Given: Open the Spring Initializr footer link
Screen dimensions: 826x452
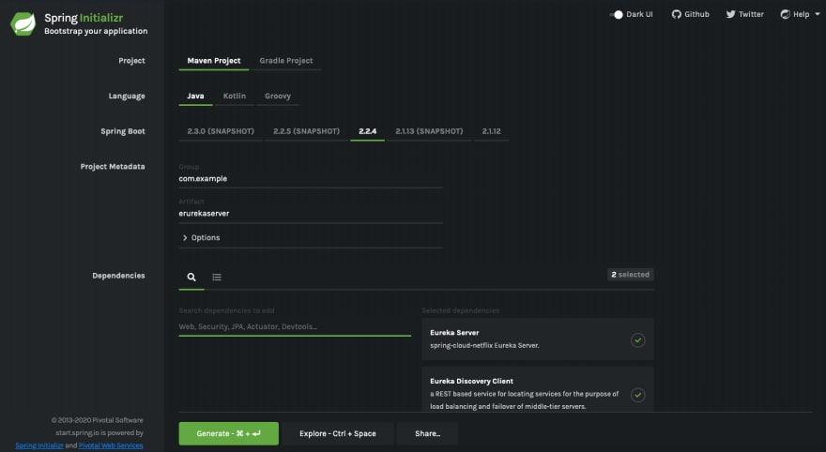Looking at the screenshot, I should click(x=39, y=445).
